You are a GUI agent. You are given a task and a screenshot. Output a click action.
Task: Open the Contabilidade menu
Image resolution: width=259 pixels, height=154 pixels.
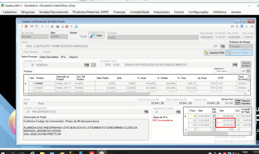point(140,12)
